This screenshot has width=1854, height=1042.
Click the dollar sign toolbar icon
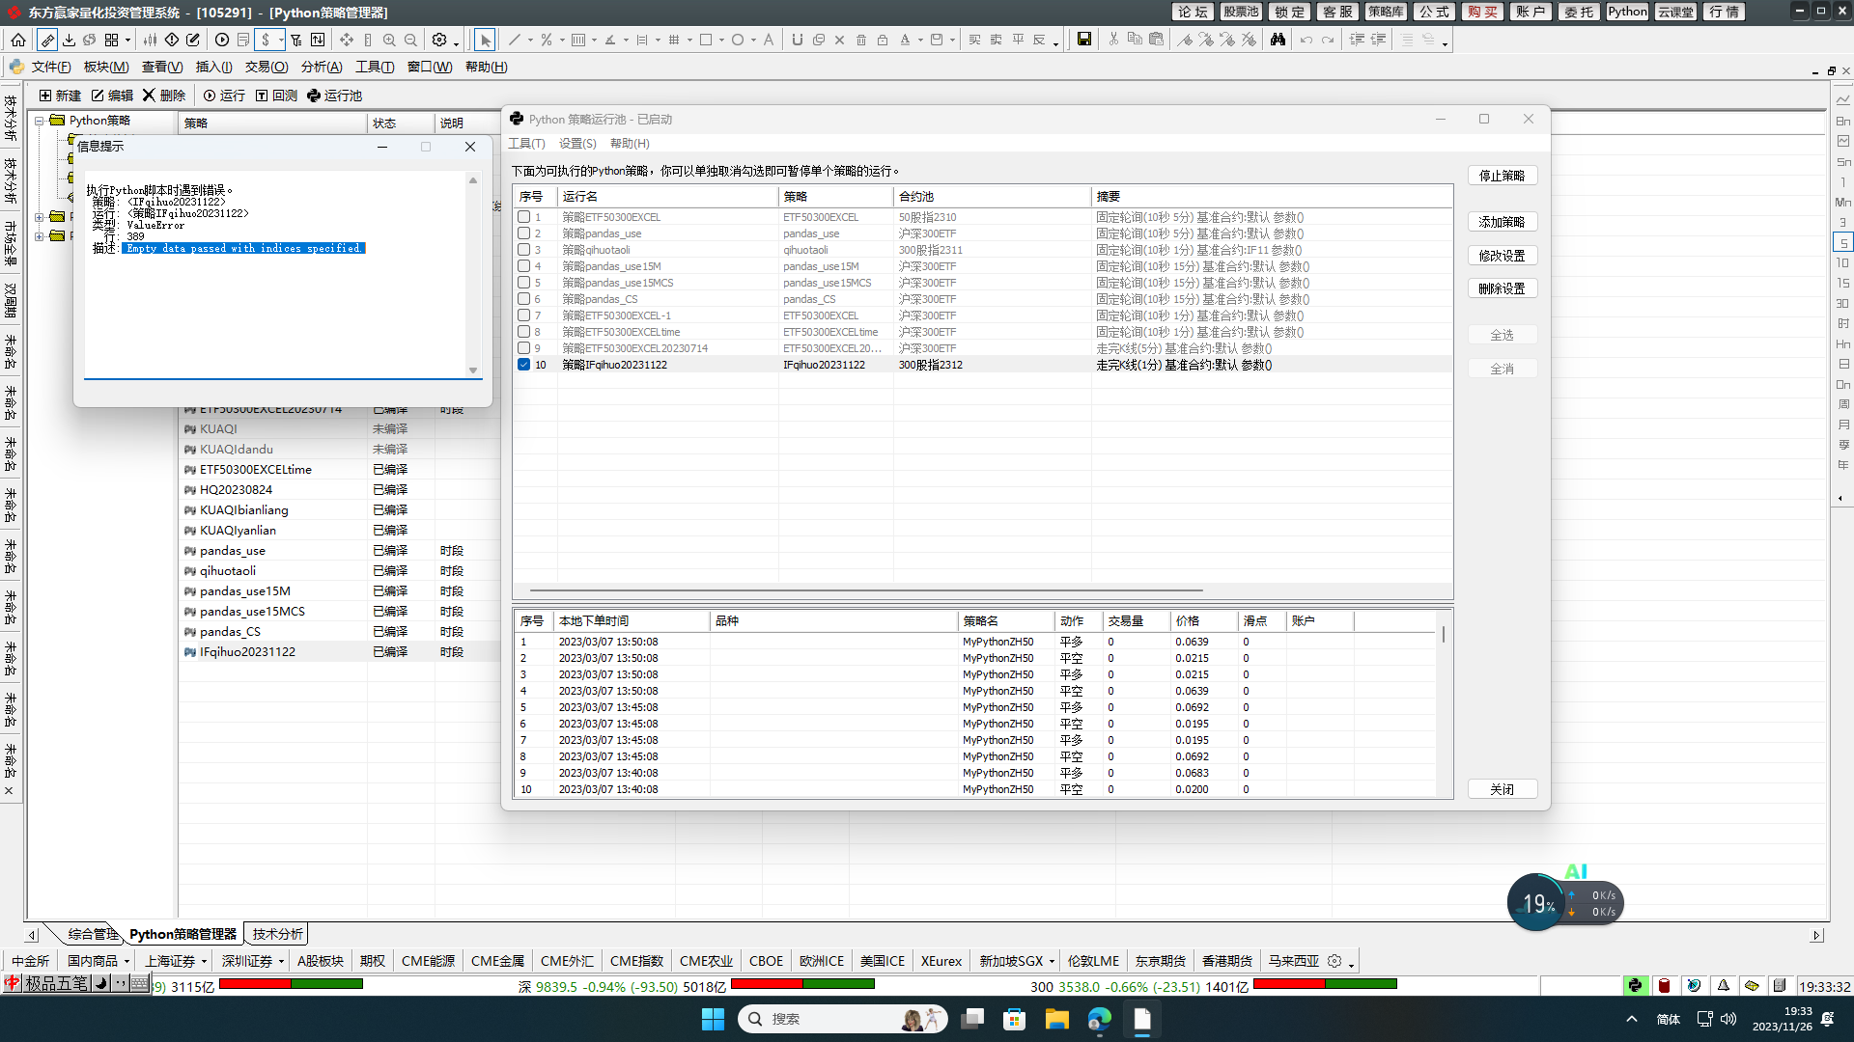click(266, 40)
